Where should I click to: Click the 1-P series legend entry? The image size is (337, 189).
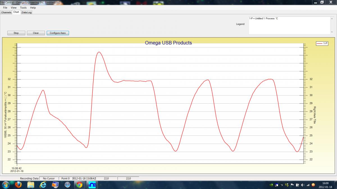pyautogui.click(x=322, y=43)
